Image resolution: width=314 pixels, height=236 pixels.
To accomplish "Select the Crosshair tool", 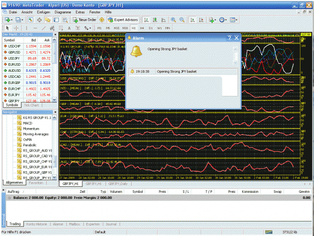I will pyautogui.click(x=16, y=28).
